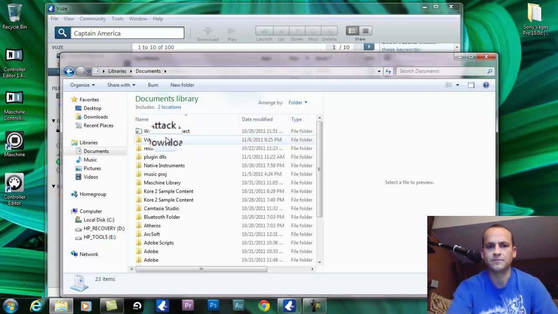Open Vuze File menu
The height and width of the screenshot is (314, 558).
[54, 19]
